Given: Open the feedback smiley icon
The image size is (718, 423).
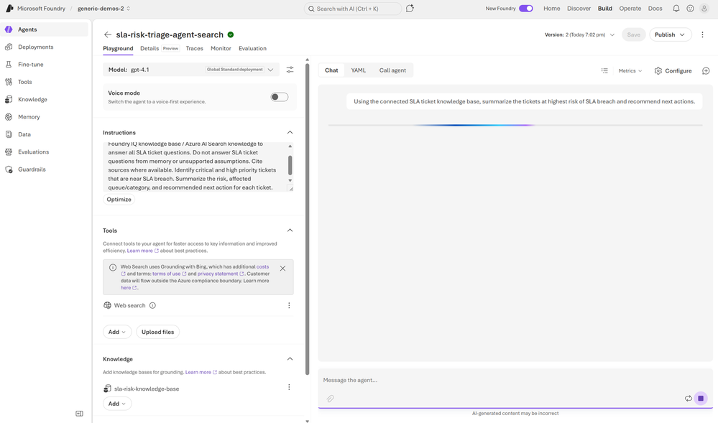Looking at the screenshot, I should click(x=690, y=8).
